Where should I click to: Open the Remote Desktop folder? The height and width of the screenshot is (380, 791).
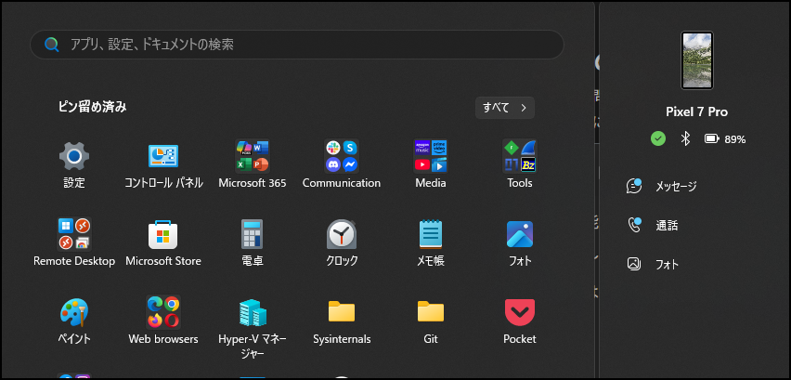74,242
